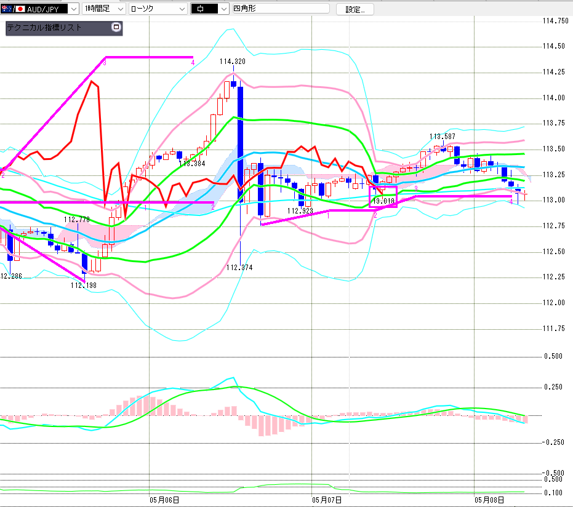Viewport: 573px width, 507px height.
Task: Click the 112.374 low price label
Action: click(239, 268)
